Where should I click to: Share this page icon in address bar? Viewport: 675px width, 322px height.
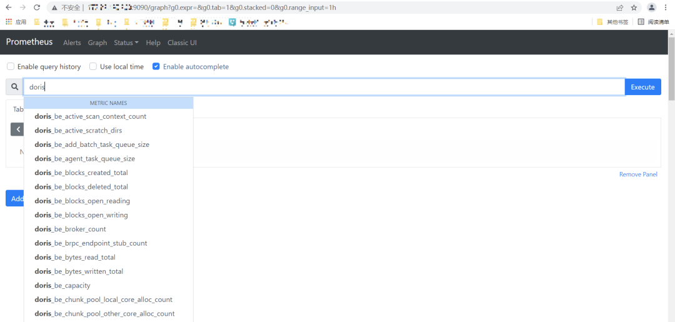pos(620,8)
